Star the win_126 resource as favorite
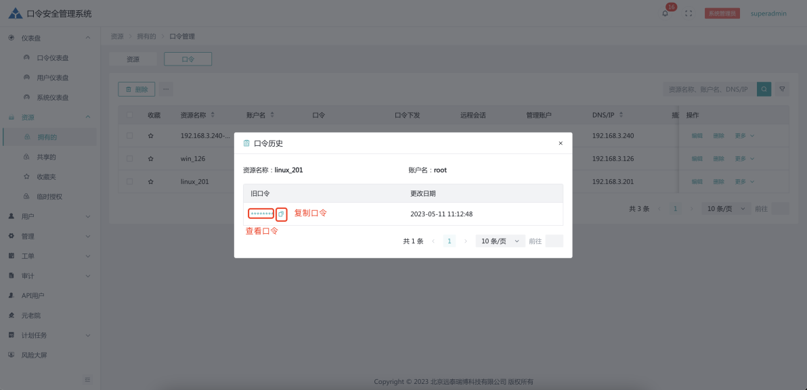The height and width of the screenshot is (390, 807). (151, 159)
